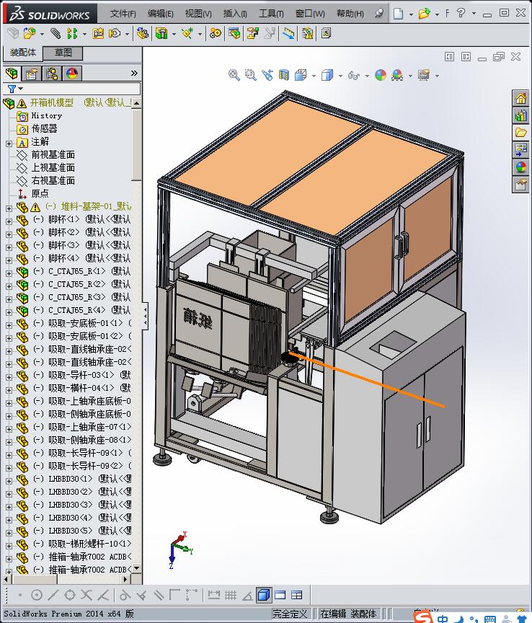Open the ConfigurationManager tab
The width and height of the screenshot is (532, 623).
(x=52, y=74)
